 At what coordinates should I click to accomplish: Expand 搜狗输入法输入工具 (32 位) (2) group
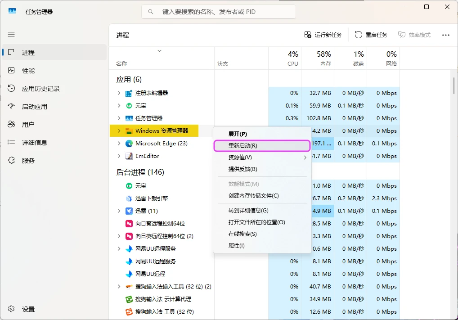coord(119,286)
